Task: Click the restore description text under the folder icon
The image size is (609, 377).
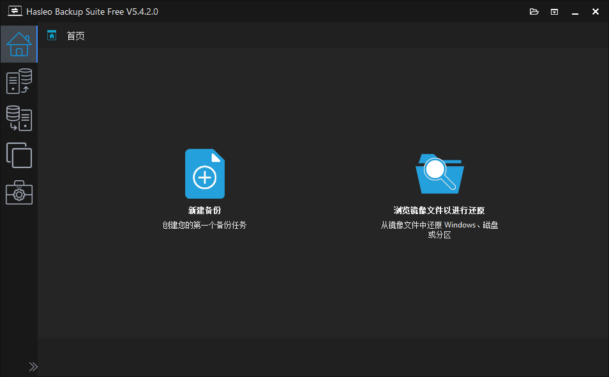Action: click(x=439, y=229)
